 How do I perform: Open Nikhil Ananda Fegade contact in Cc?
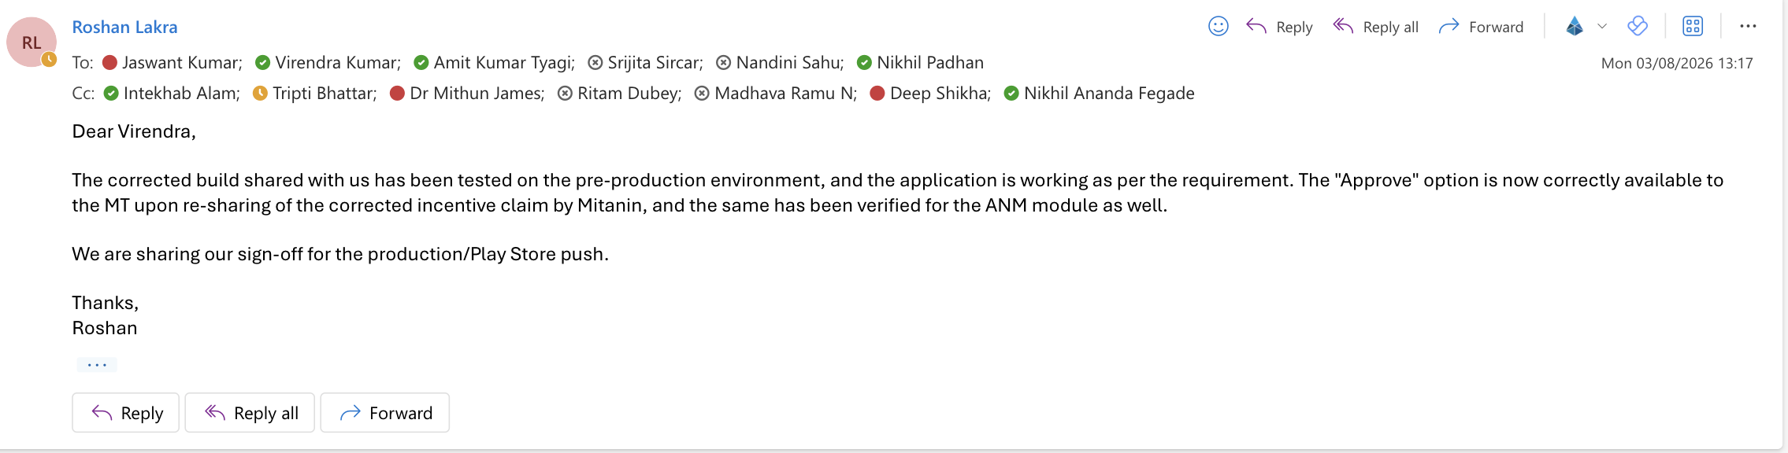tap(1108, 94)
